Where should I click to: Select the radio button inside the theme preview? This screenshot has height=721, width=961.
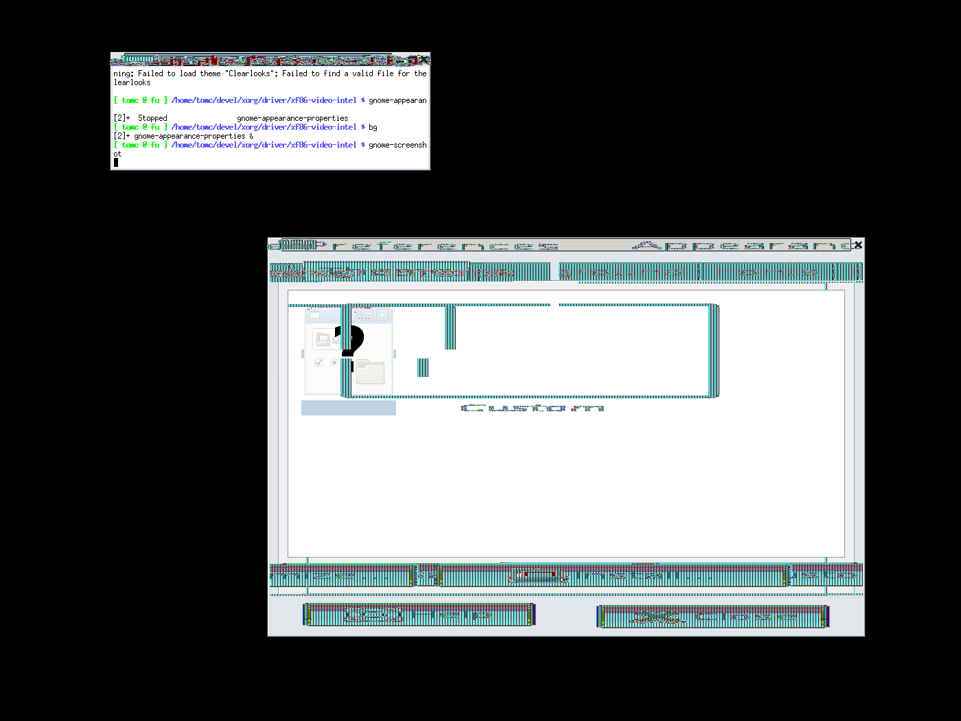pyautogui.click(x=334, y=363)
